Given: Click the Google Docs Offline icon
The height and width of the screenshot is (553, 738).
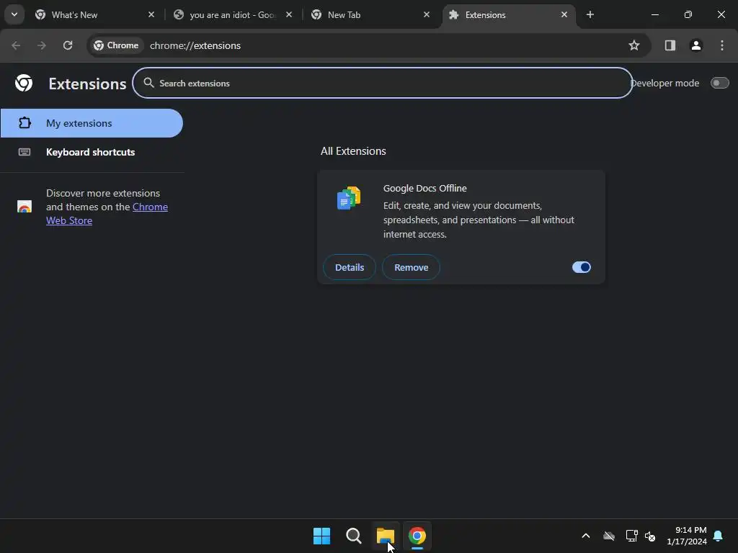Looking at the screenshot, I should 349,199.
